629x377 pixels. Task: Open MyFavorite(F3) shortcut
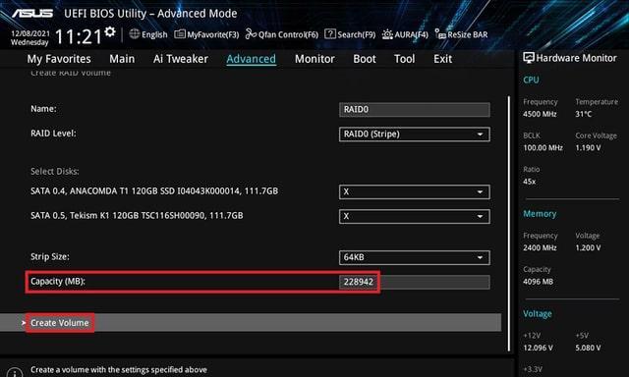coord(180,34)
